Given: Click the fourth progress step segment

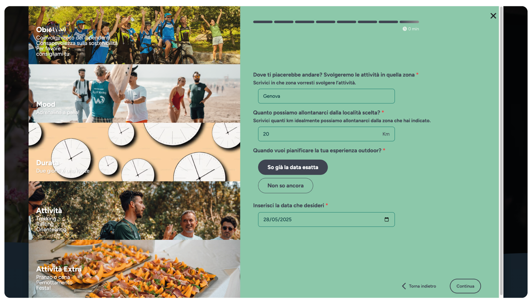Looking at the screenshot, I should tap(326, 22).
